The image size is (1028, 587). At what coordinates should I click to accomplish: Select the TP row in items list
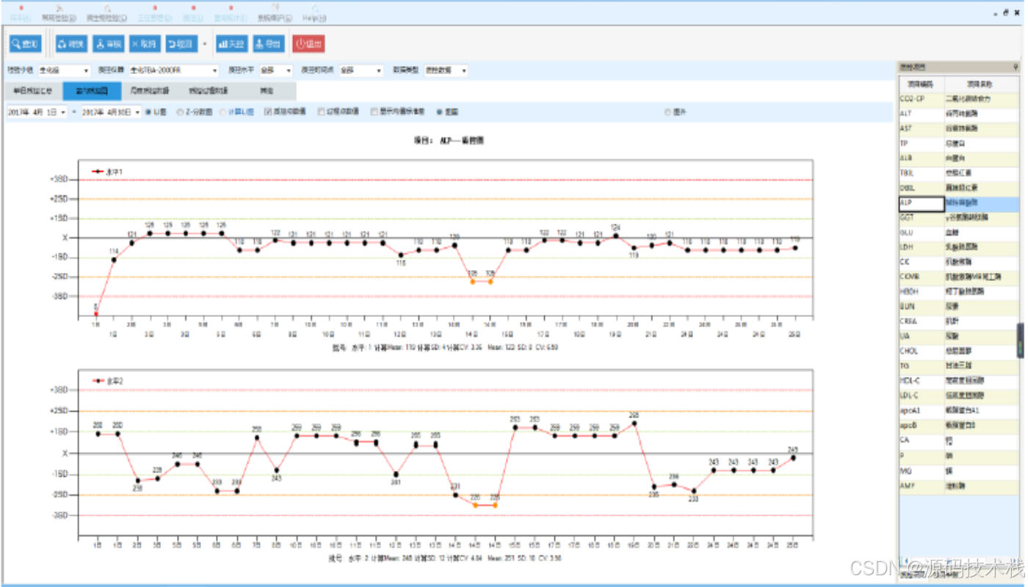pos(959,143)
